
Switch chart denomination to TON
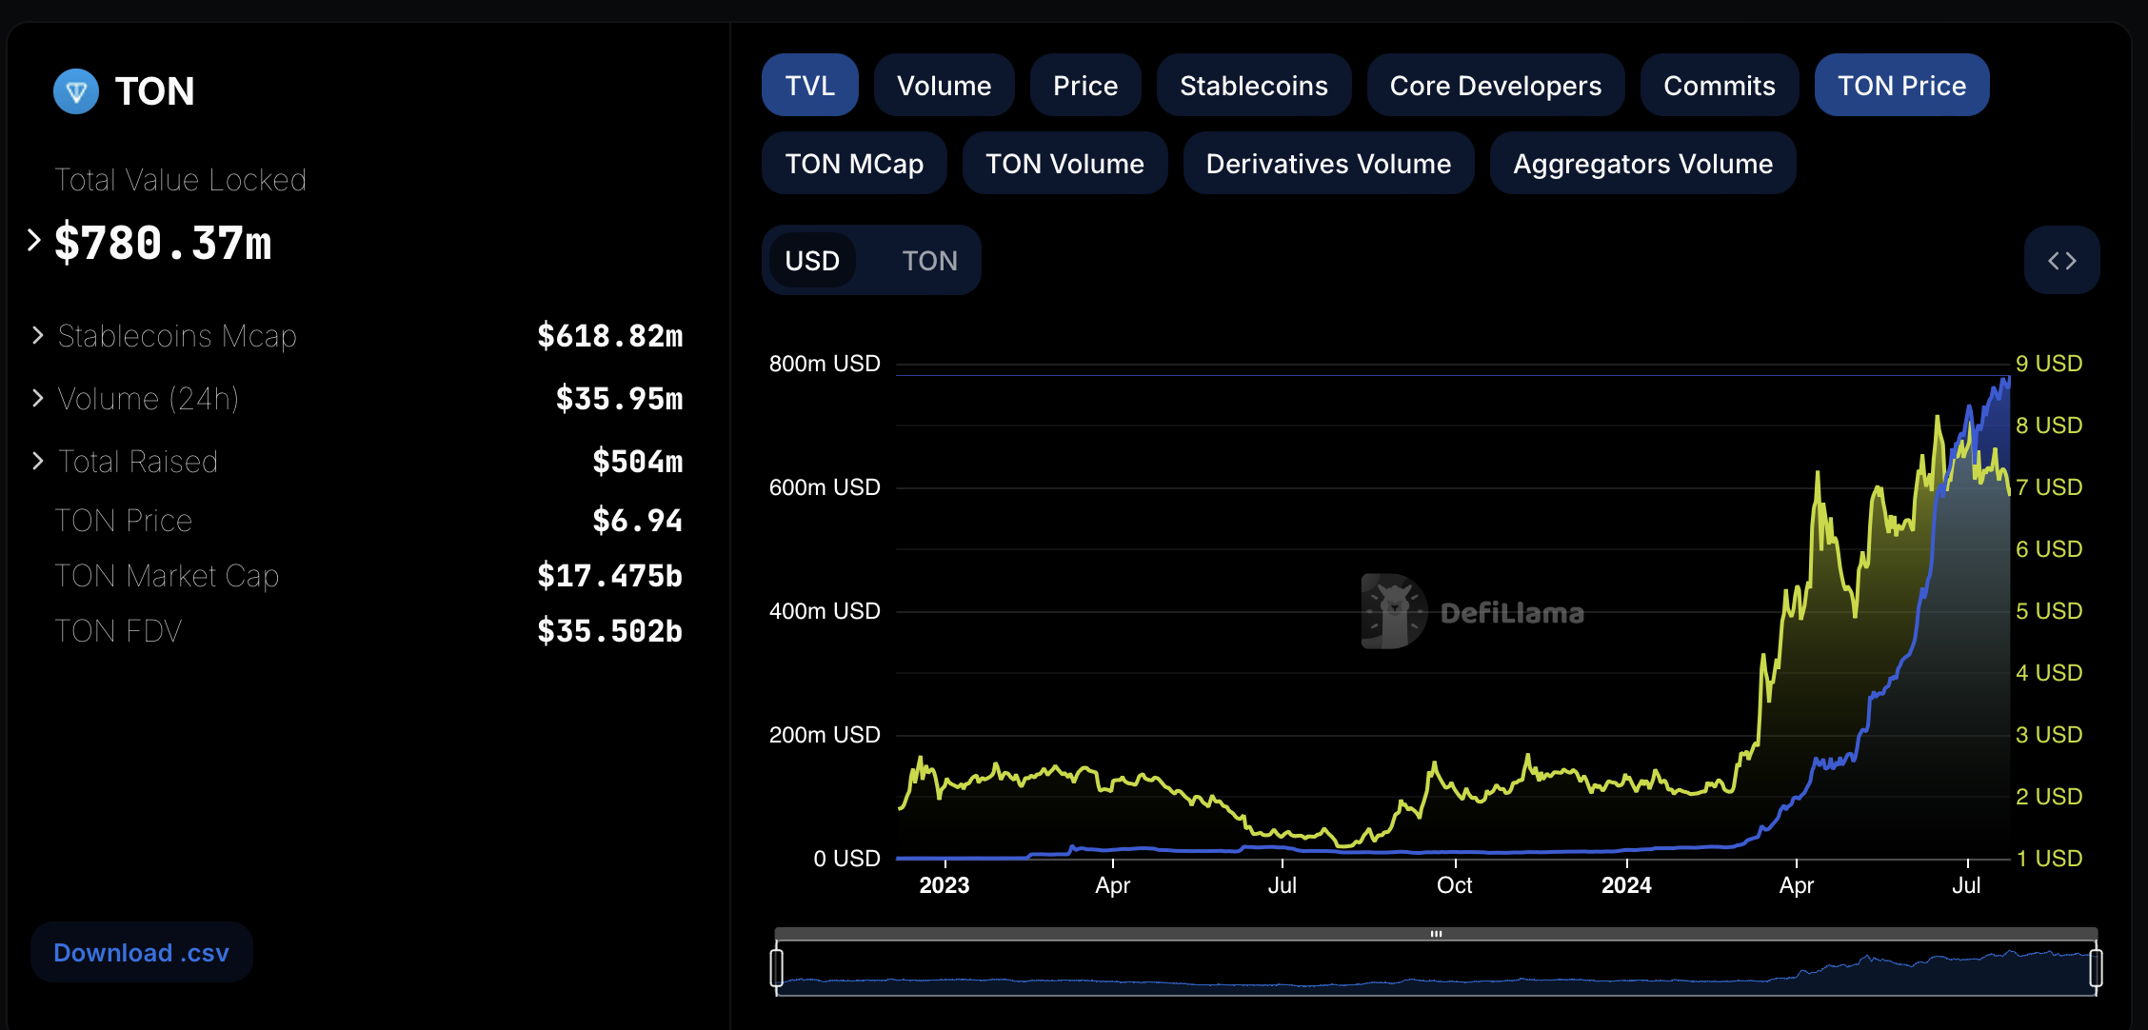coord(929,260)
